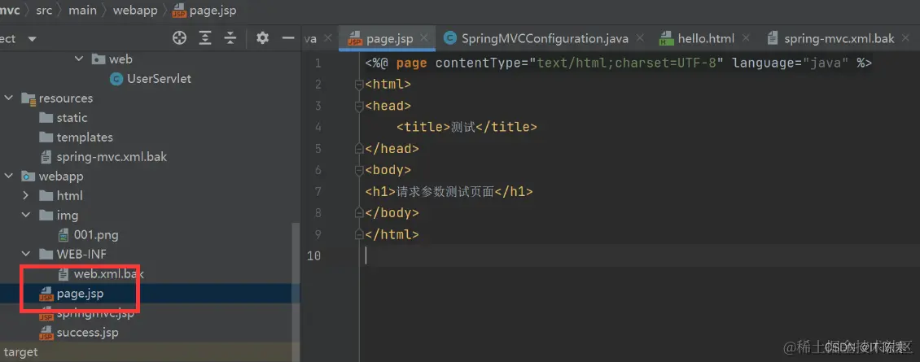Close the page.jsp editor tab
920x362 pixels.
tap(425, 39)
